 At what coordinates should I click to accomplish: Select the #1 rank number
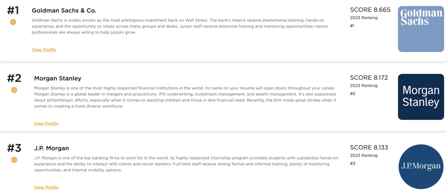point(13,10)
